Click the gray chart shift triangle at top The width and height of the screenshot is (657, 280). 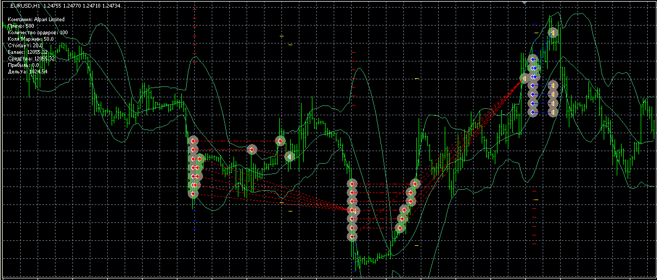(524, 3)
